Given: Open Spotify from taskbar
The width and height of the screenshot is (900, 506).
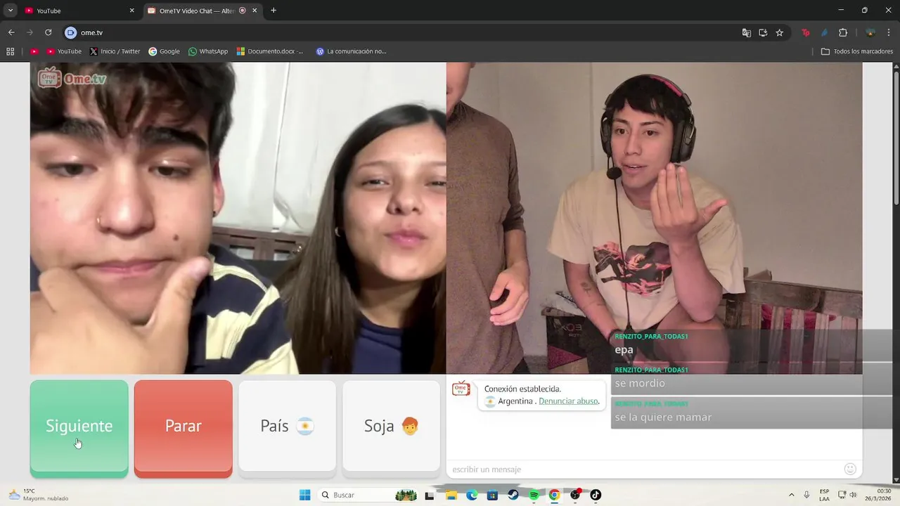Looking at the screenshot, I should (x=534, y=495).
